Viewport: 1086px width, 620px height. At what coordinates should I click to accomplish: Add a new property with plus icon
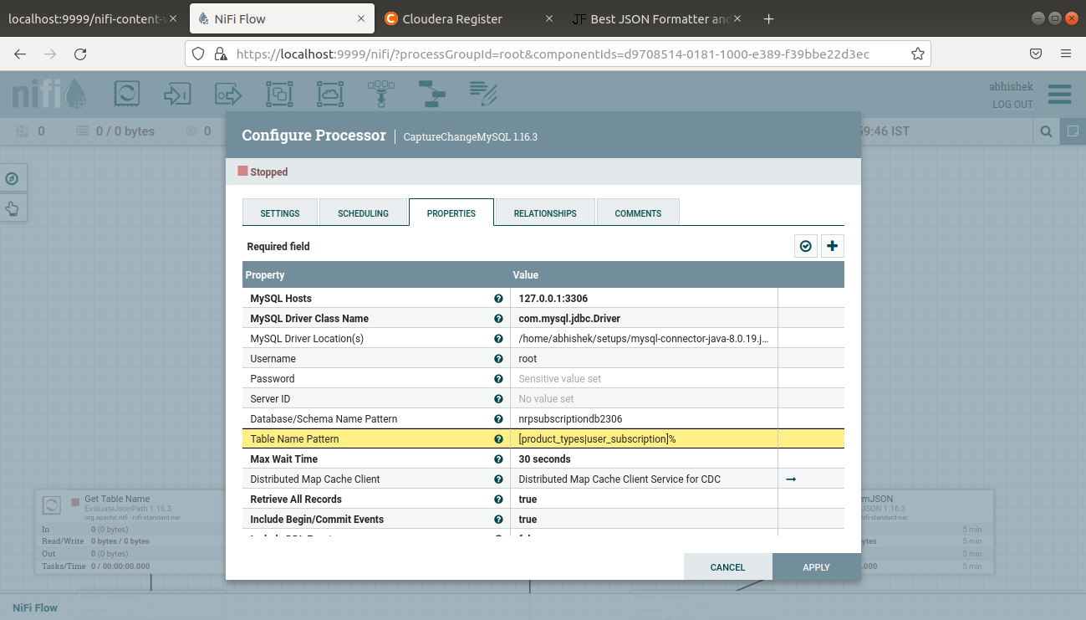pyautogui.click(x=832, y=245)
